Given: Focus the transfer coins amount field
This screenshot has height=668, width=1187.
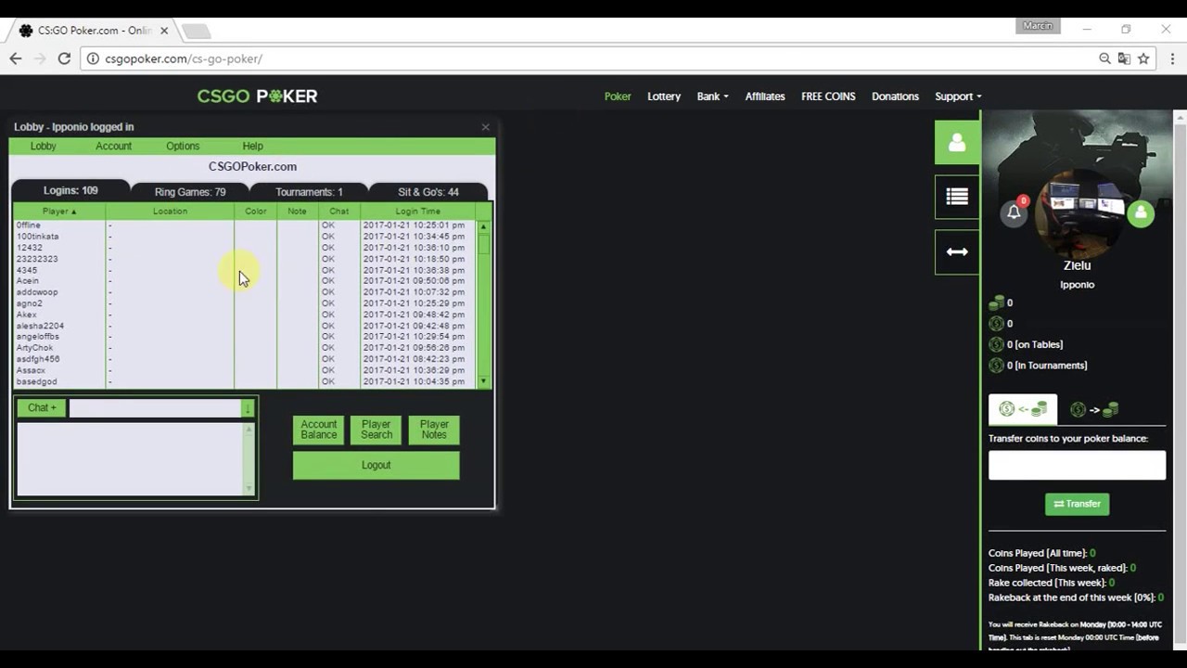Looking at the screenshot, I should 1077,465.
